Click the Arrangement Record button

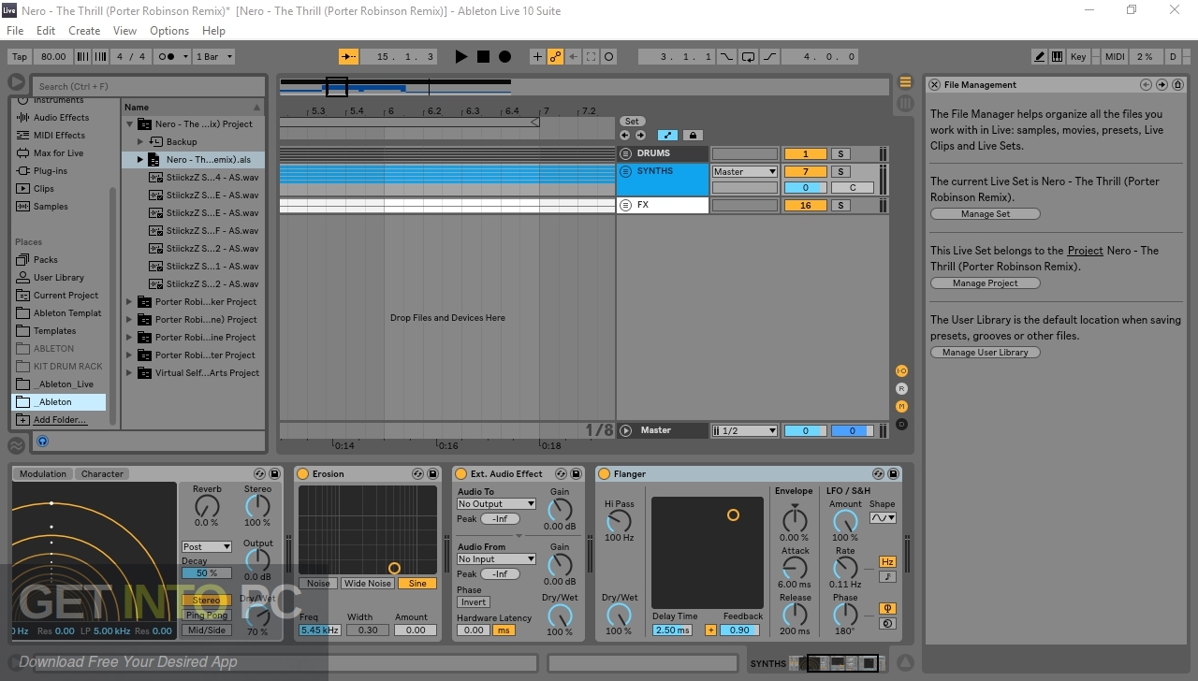tap(504, 57)
